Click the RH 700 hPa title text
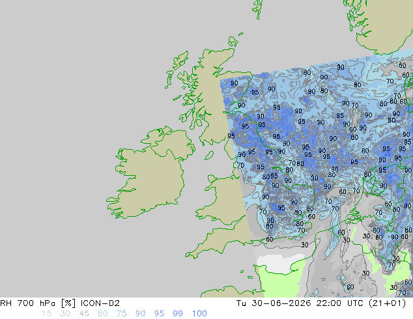Screen dimensions: 413x319 [27, 303]
